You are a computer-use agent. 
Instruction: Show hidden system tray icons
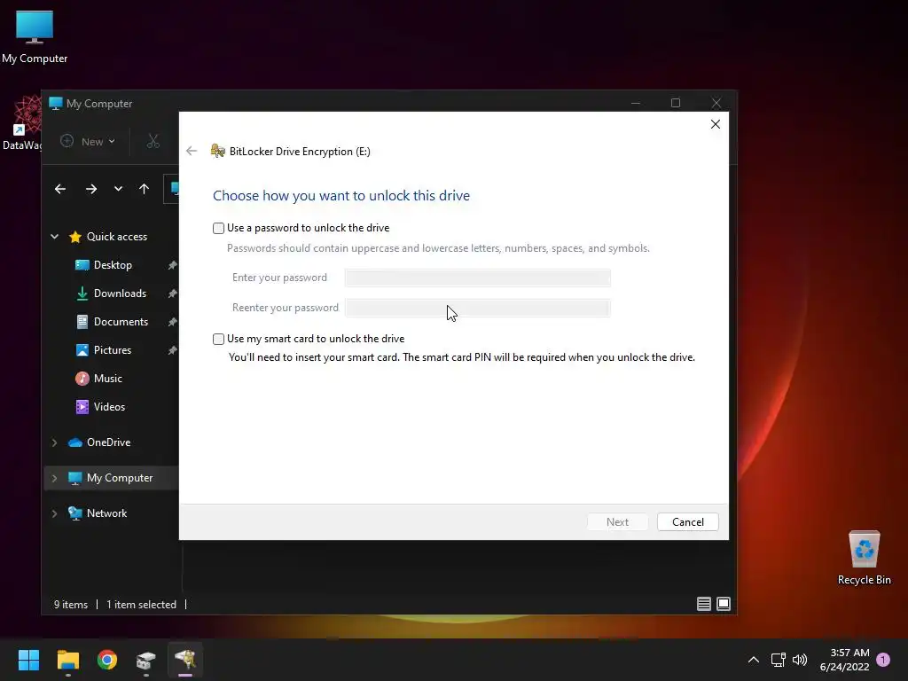click(754, 660)
